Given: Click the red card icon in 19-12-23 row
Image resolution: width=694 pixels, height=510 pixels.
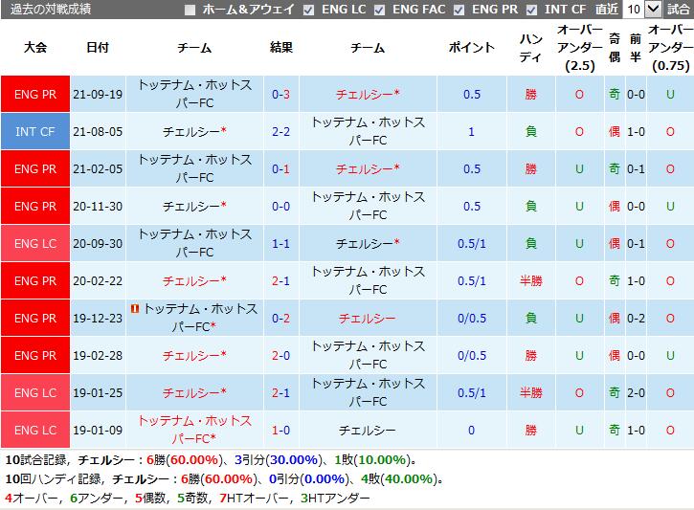Looking at the screenshot, I should point(135,308).
